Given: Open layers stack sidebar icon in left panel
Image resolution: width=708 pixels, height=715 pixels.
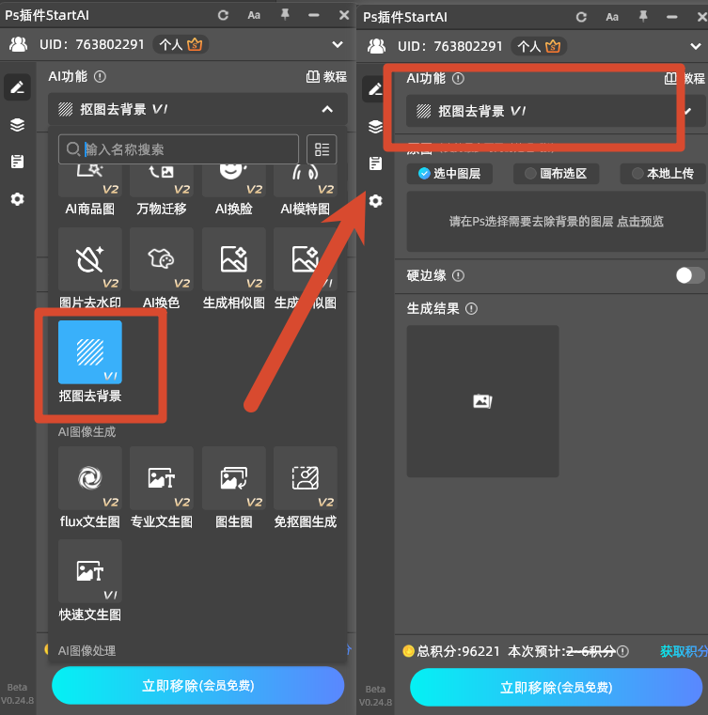Looking at the screenshot, I should pos(17,124).
